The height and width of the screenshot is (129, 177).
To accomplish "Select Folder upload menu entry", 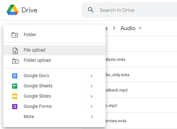I will [x=54, y=60].
